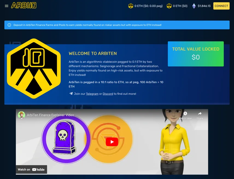Image resolution: width=234 pixels, height=179 pixels.
Task: Click the $0 locked value amount
Action: (196, 57)
